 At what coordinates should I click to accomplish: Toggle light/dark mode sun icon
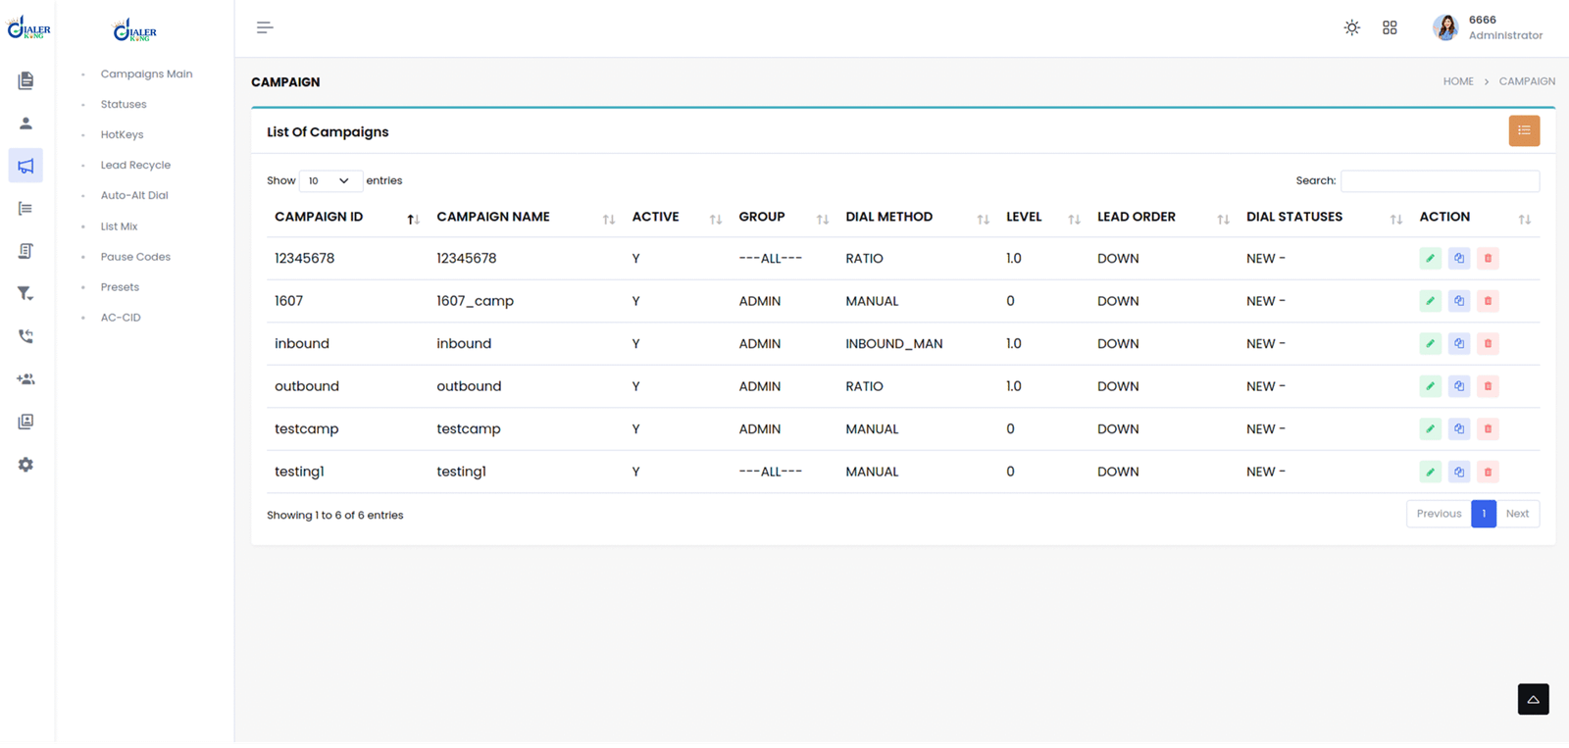1351,27
